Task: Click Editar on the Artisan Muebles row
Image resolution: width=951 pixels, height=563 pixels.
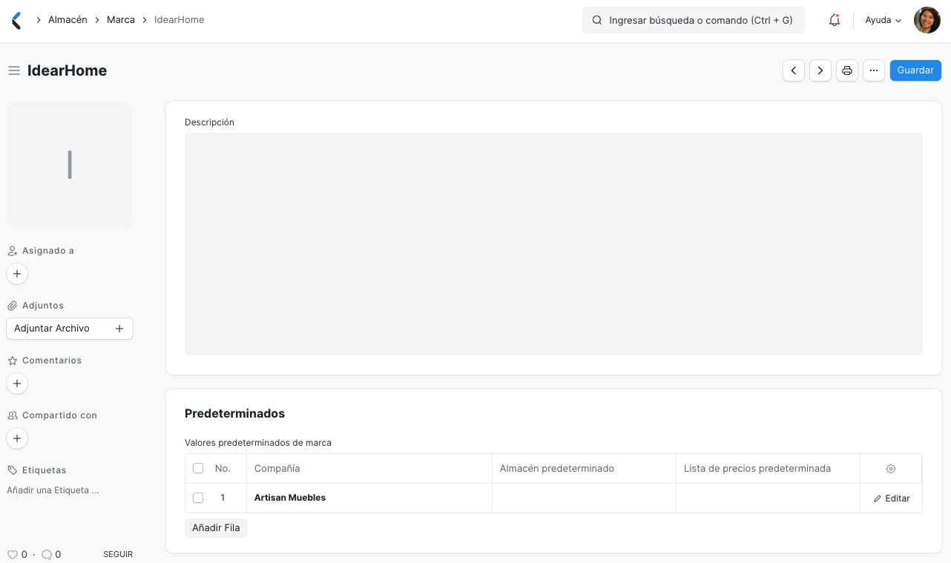Action: tap(892, 498)
